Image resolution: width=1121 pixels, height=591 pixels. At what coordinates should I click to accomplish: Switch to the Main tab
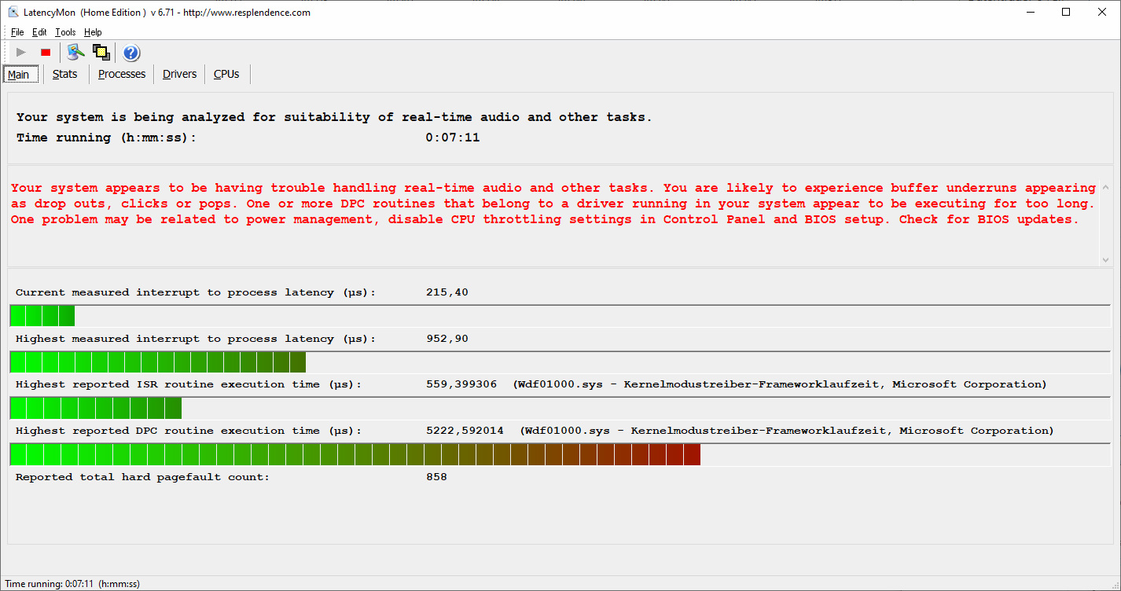tap(19, 75)
